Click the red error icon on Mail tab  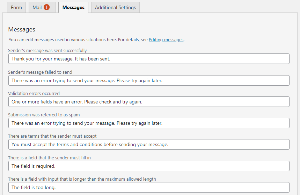pyautogui.click(x=46, y=7)
